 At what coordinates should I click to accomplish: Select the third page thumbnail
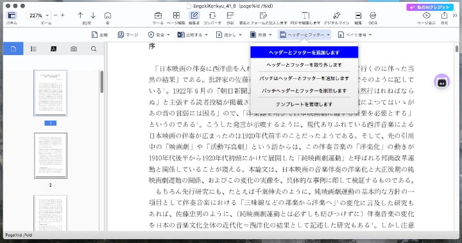click(51, 213)
